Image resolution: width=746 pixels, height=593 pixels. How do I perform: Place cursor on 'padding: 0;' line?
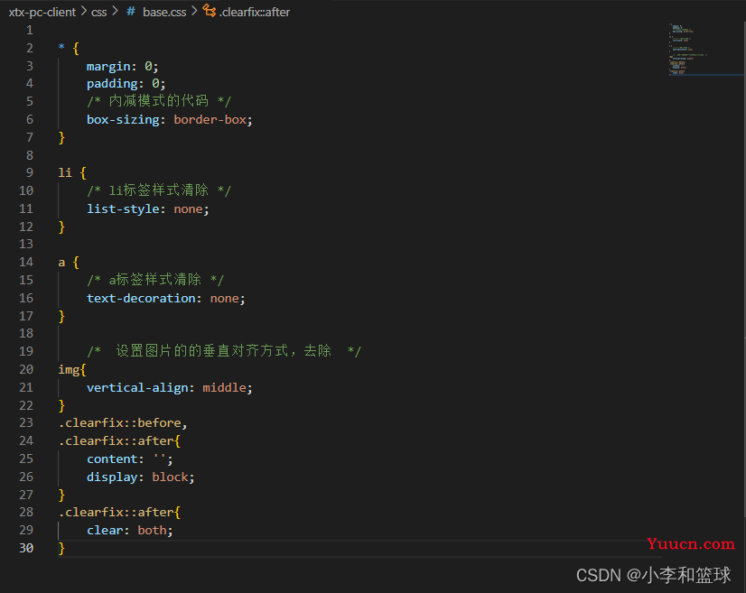pyautogui.click(x=126, y=84)
